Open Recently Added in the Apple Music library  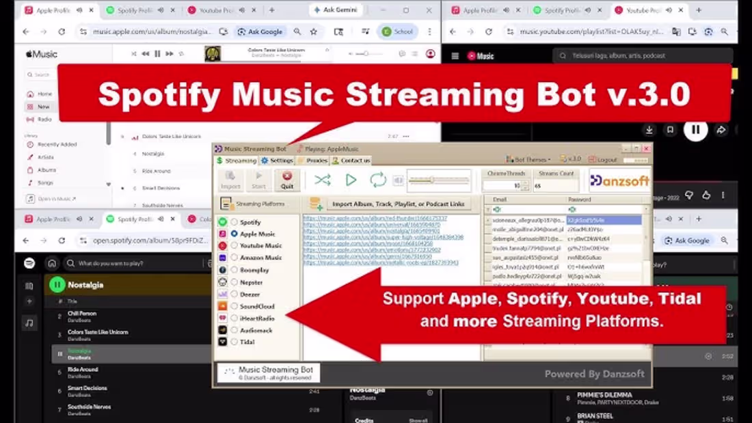pos(52,144)
